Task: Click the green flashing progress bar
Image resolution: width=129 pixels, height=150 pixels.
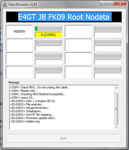Action: [x=49, y=28]
